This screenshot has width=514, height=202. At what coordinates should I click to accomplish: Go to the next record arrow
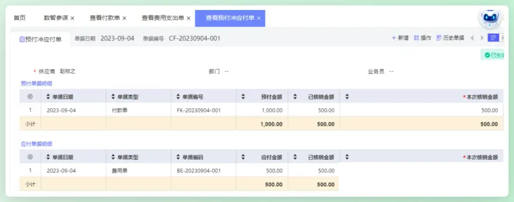pos(482,38)
